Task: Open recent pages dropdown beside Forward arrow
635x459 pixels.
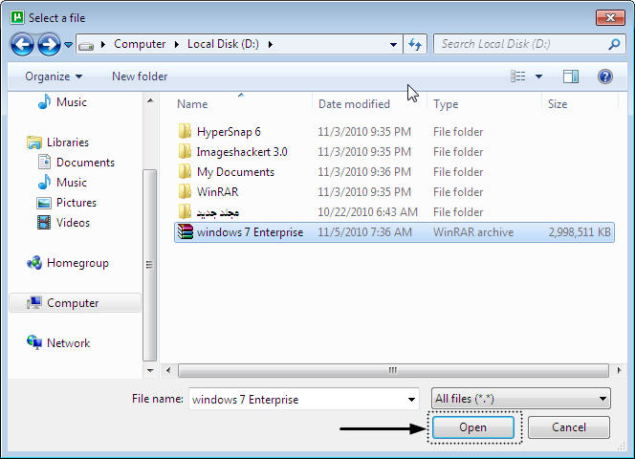Action: point(69,45)
